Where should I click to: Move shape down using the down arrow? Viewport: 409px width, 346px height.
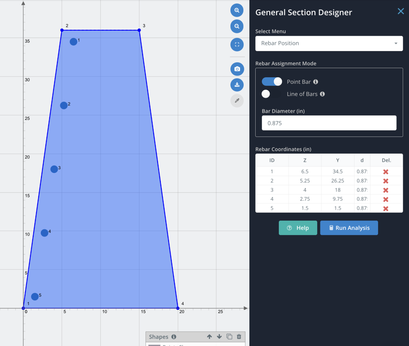pyautogui.click(x=219, y=336)
